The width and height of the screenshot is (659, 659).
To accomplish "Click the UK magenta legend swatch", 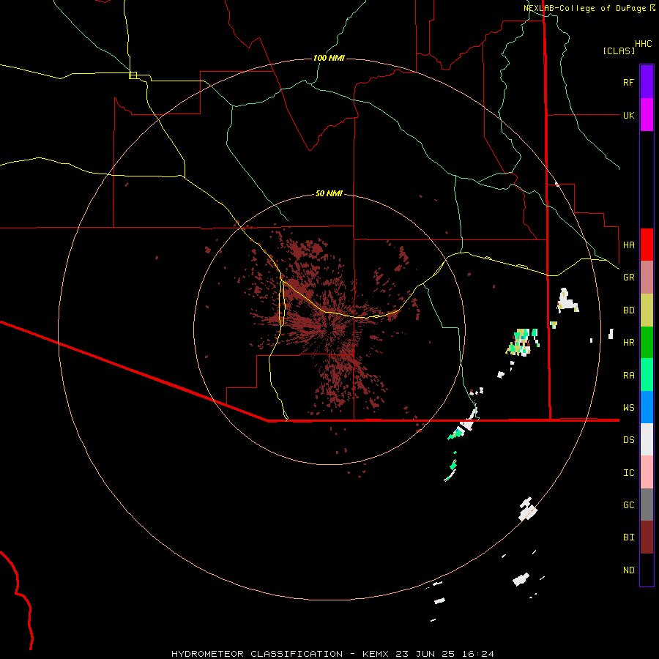I will 647,115.
